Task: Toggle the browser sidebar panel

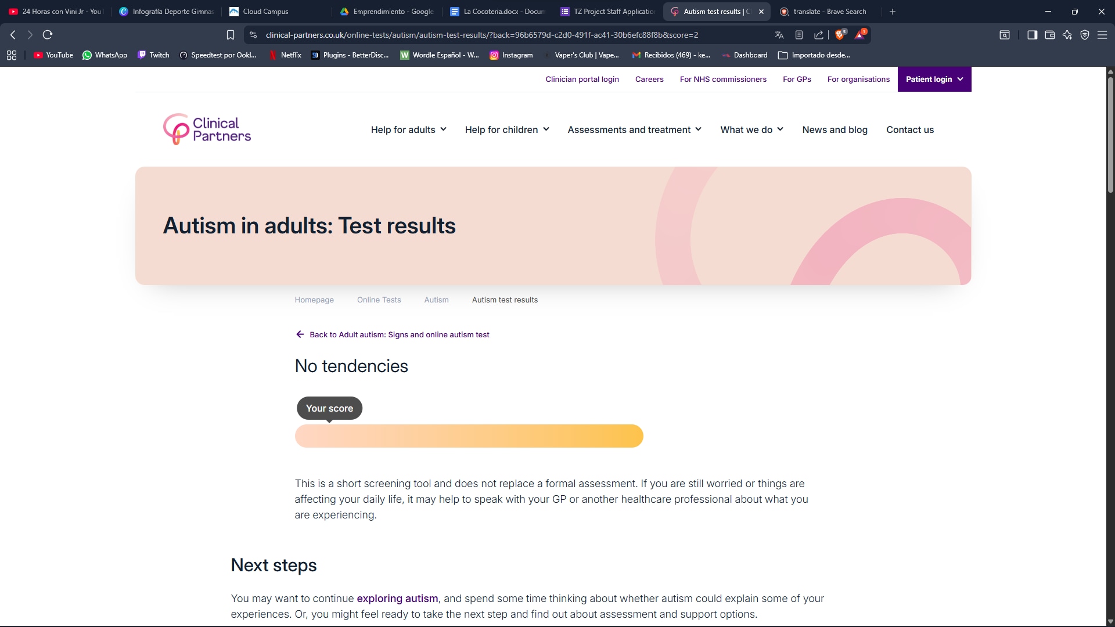Action: tap(1032, 35)
